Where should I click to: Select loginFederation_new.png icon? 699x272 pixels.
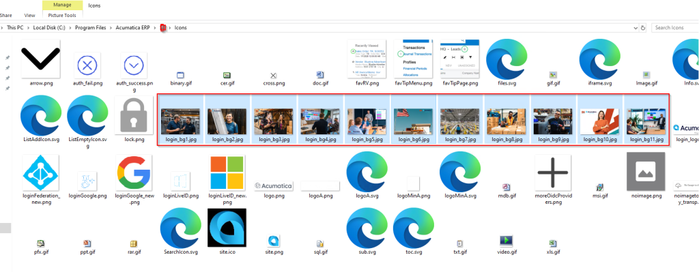coord(40,172)
